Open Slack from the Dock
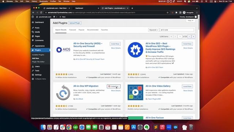 (x=63, y=127)
